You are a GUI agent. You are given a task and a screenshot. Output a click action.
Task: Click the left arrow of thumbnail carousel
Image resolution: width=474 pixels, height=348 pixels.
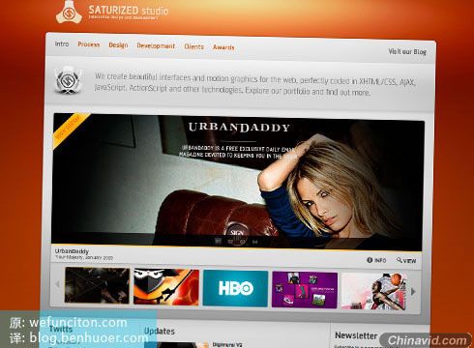[x=58, y=284]
